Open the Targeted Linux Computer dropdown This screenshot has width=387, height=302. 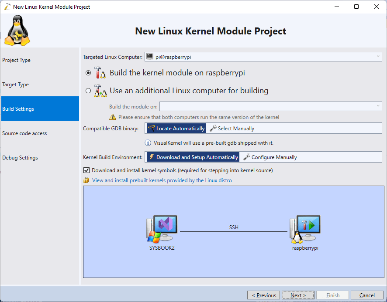[x=377, y=57]
